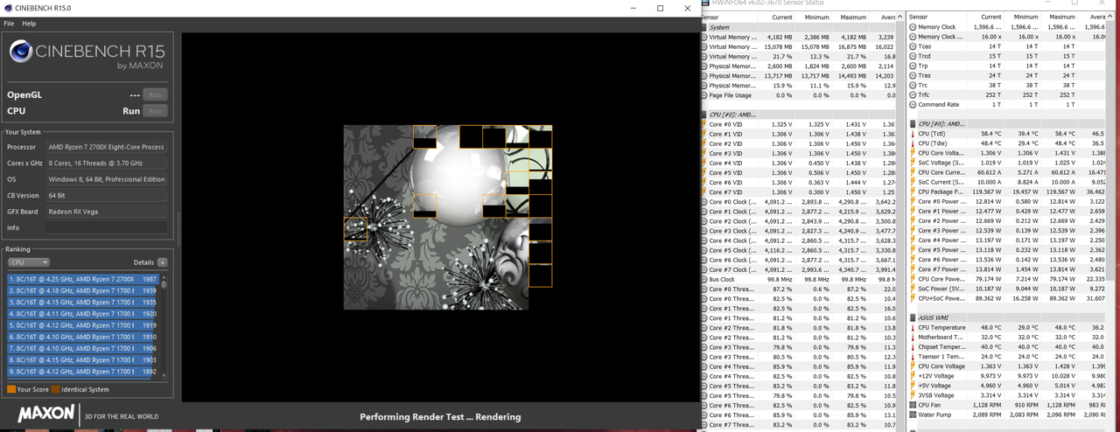This screenshot has height=432, width=1120.
Task: Click the lightning icon beside +12V Voltage
Action: coord(913,375)
